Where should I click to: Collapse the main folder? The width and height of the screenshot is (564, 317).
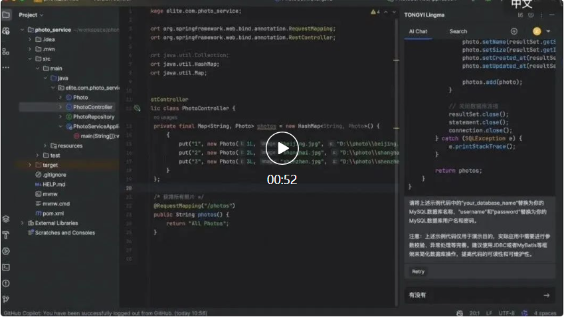pos(37,68)
